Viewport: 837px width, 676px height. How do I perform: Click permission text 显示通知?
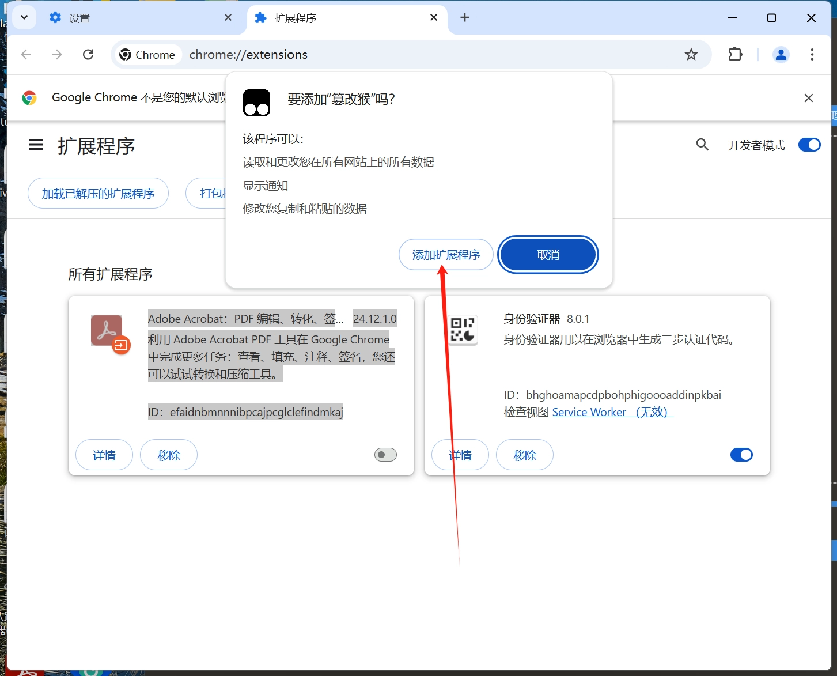[266, 186]
